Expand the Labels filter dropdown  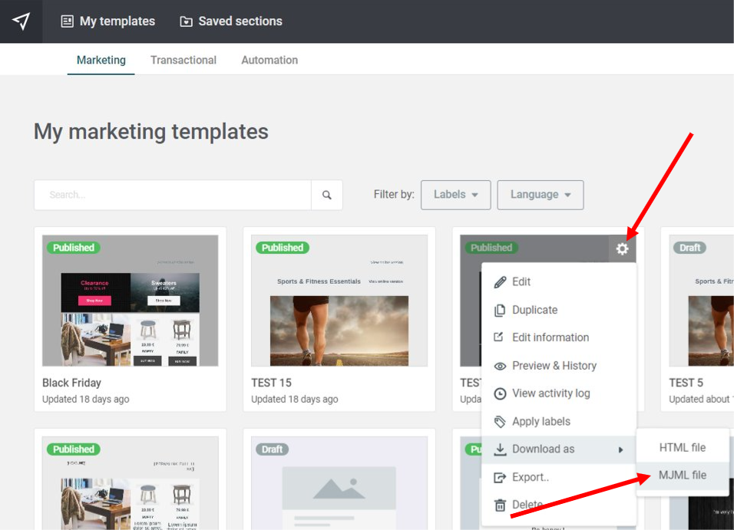tap(455, 195)
